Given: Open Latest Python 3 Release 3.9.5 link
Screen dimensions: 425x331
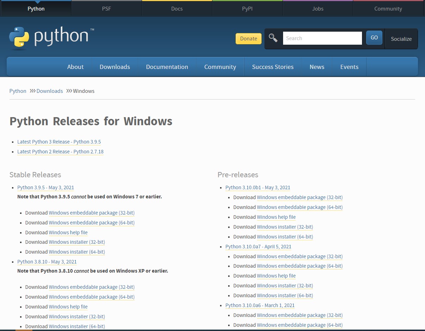Looking at the screenshot, I should click(x=59, y=142).
